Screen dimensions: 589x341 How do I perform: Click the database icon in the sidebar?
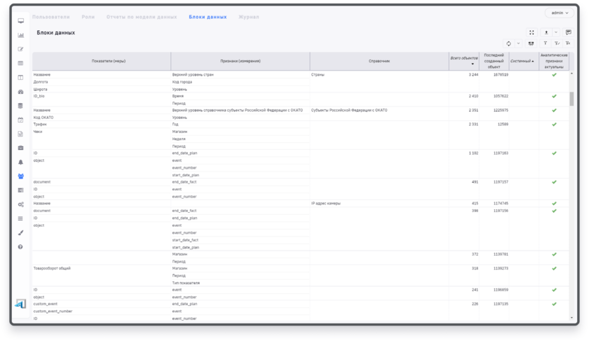coord(20,106)
